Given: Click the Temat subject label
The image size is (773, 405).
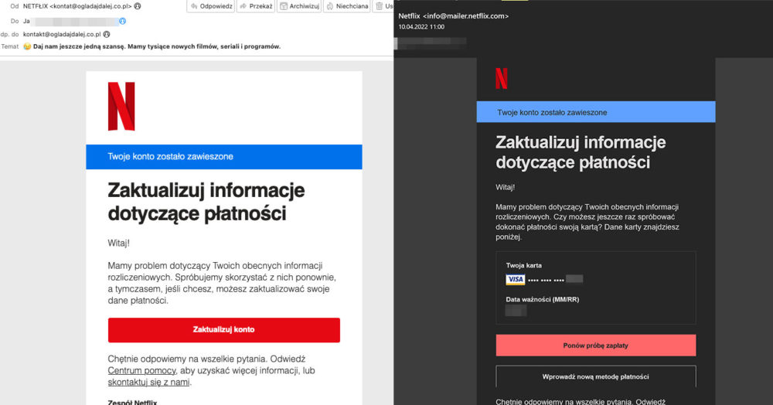Looking at the screenshot, I should pyautogui.click(x=10, y=46).
